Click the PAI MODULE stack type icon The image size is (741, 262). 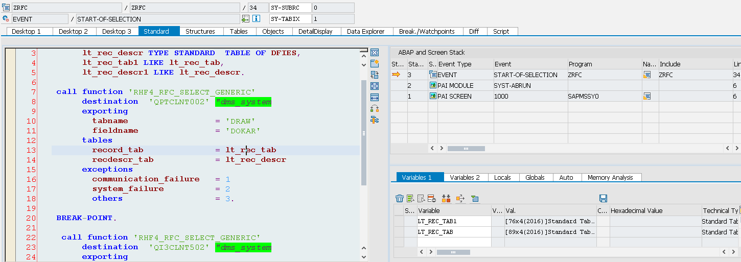click(433, 85)
